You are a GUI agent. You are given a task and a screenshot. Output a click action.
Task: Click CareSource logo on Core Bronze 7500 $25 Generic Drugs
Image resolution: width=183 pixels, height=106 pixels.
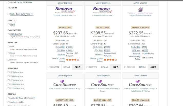coord(65,83)
